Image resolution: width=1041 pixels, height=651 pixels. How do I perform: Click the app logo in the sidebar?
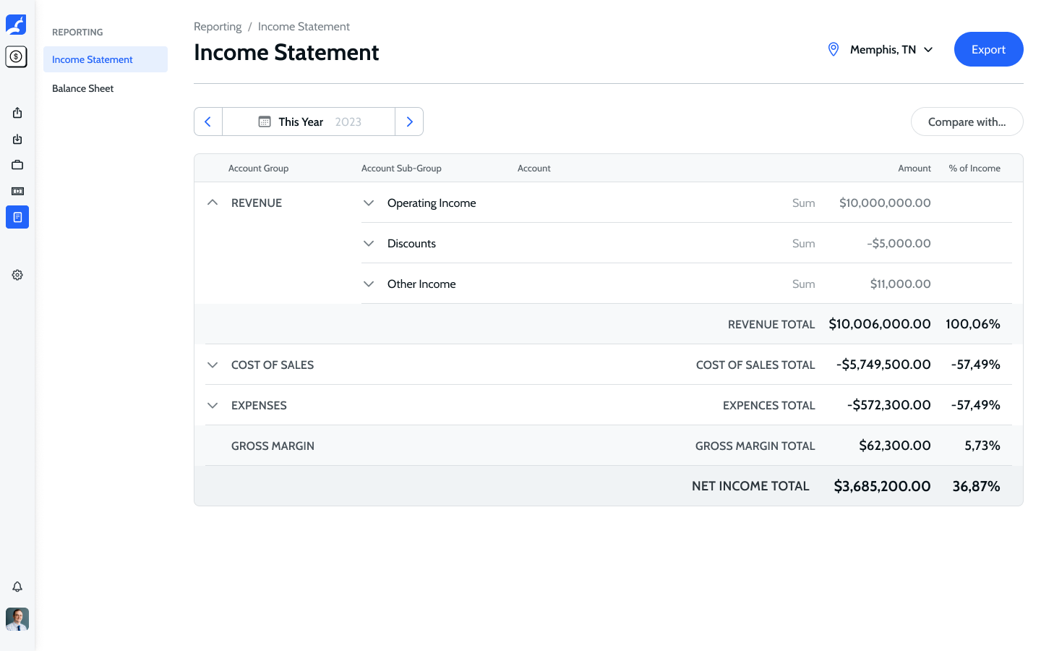click(16, 25)
